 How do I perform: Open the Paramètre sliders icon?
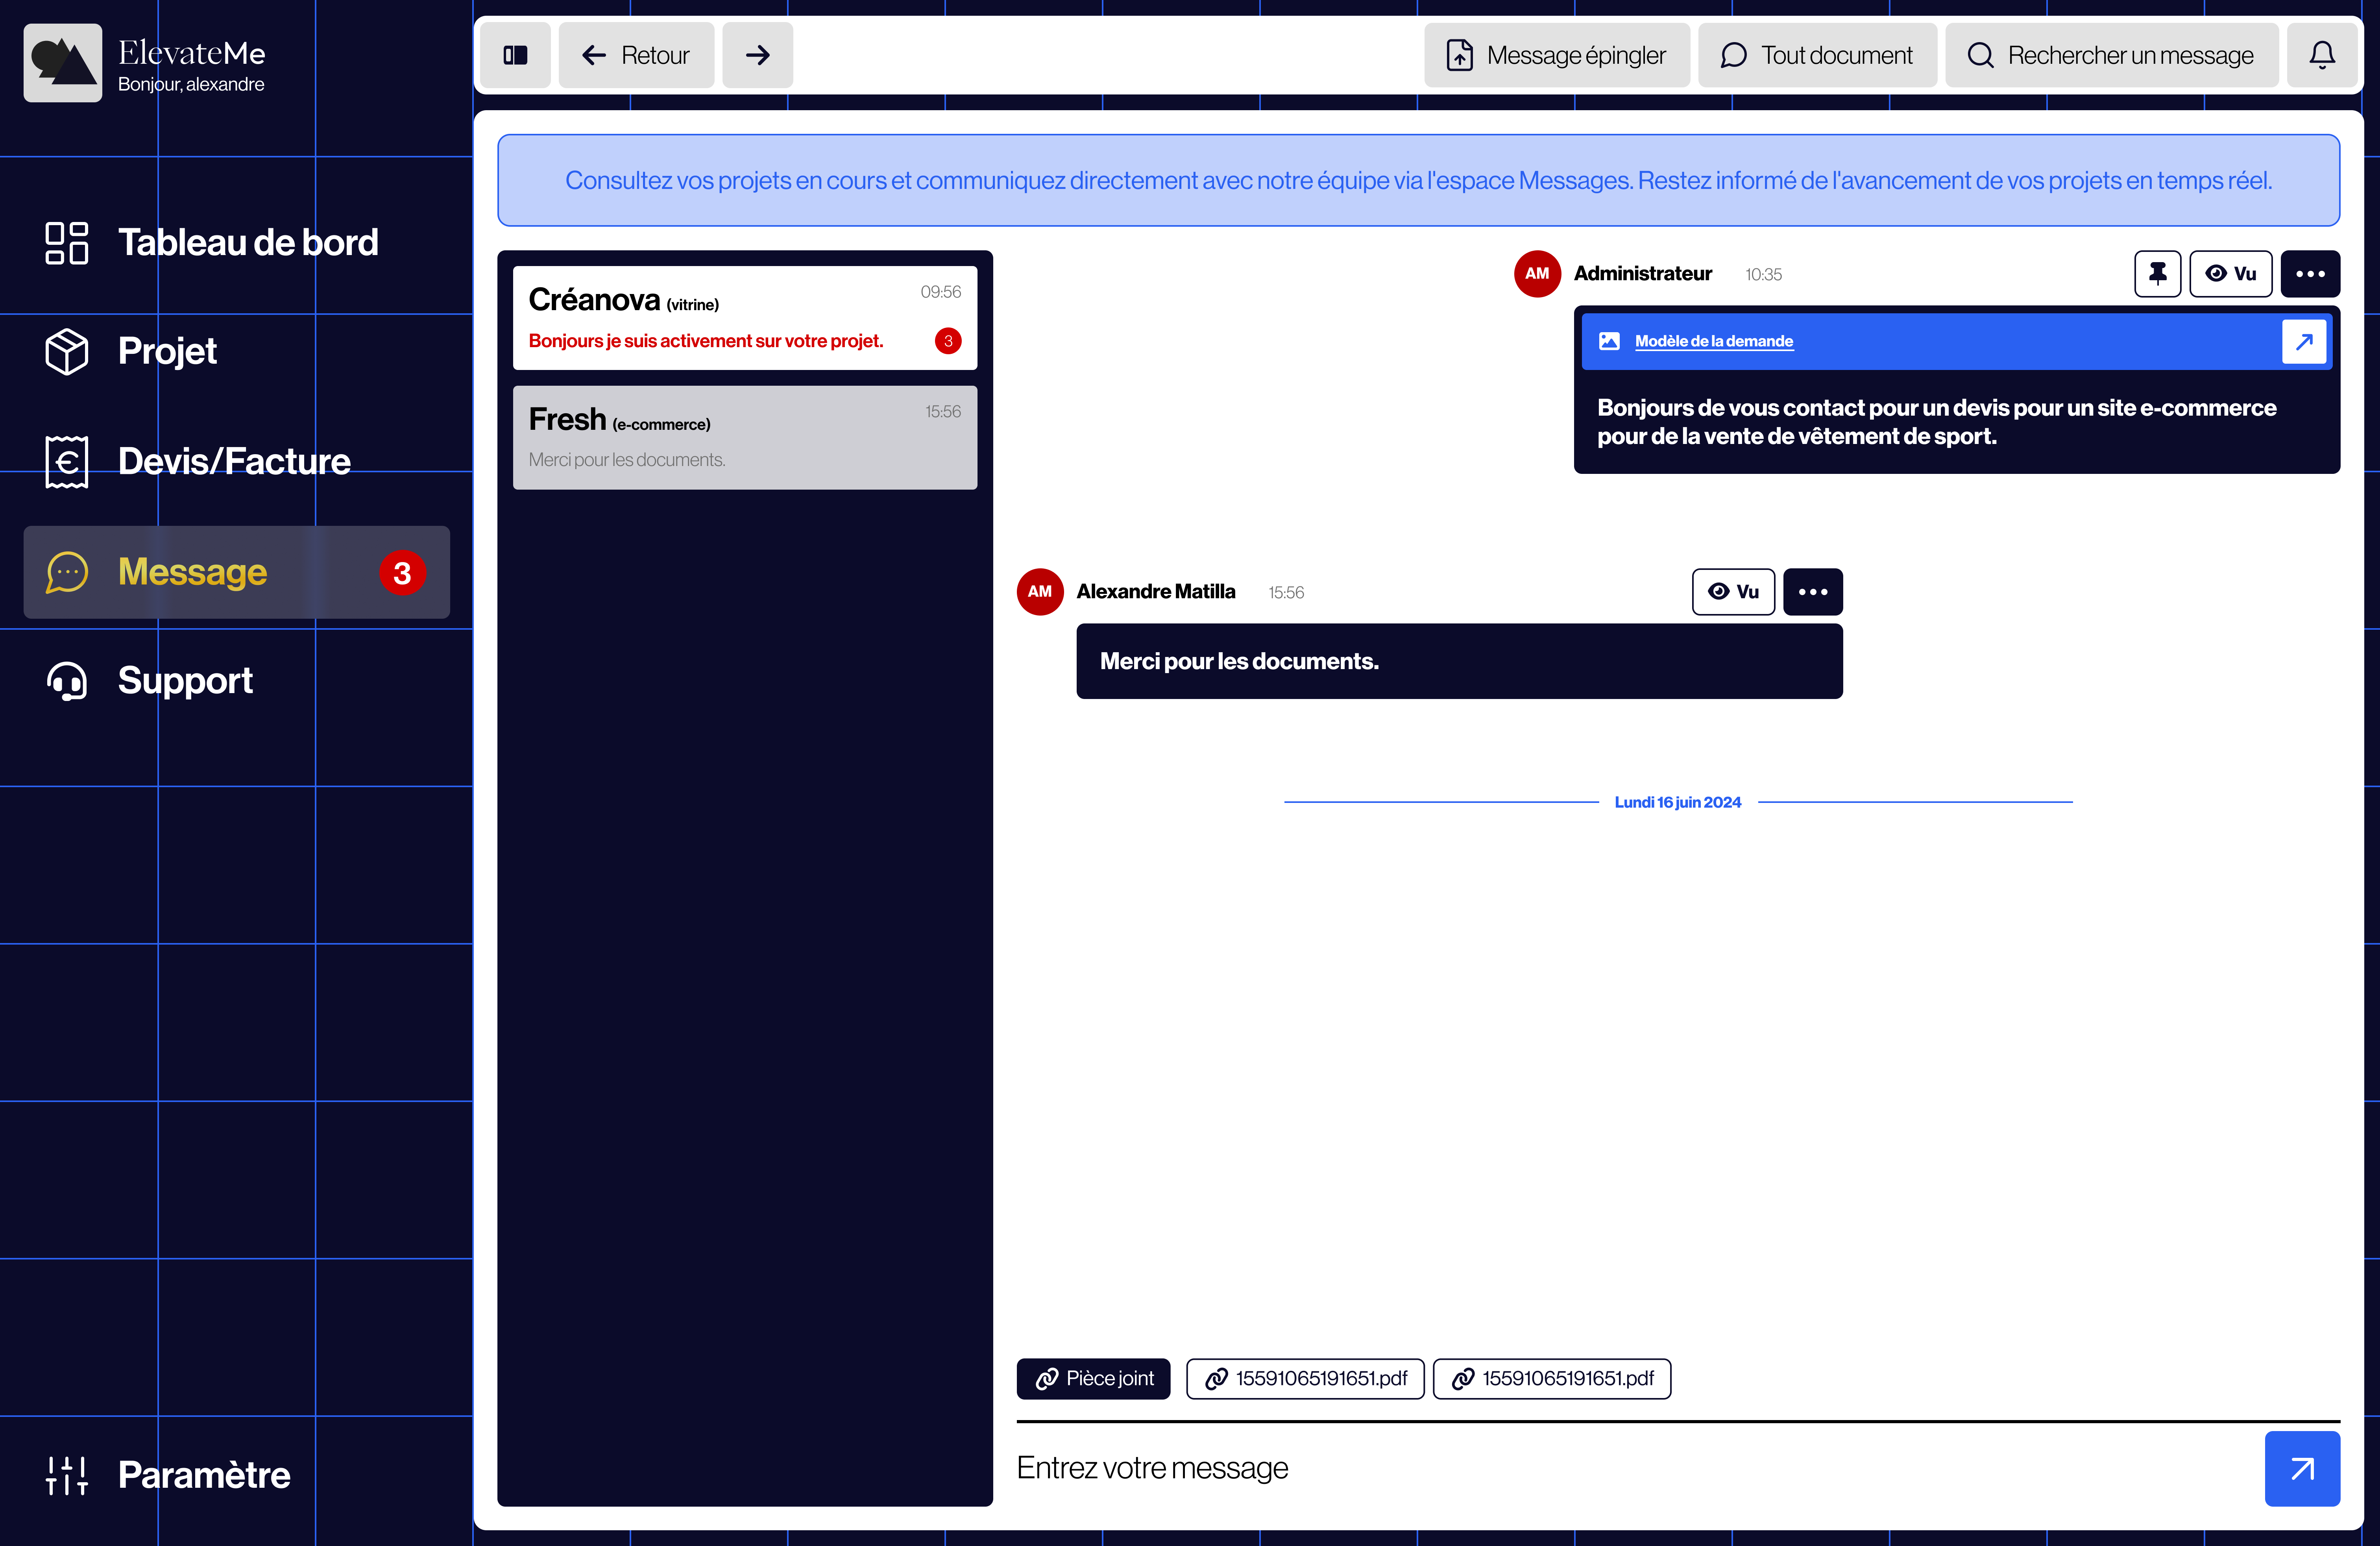[67, 1475]
